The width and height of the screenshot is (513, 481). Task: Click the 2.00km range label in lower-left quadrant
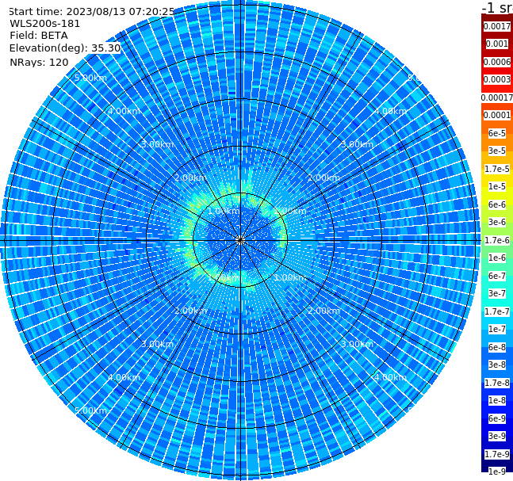190,311
